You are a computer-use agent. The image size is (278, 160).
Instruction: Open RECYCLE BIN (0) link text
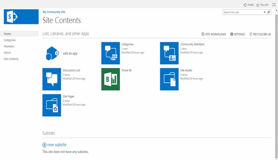coord(262,34)
